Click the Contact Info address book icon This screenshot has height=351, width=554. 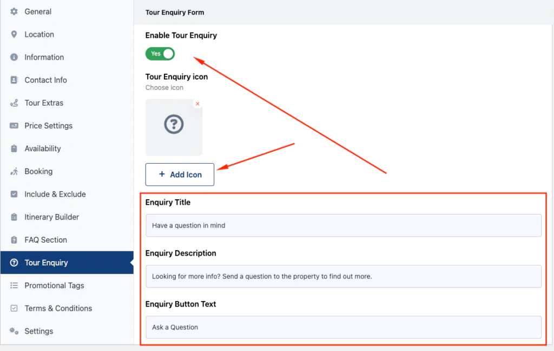(x=14, y=80)
